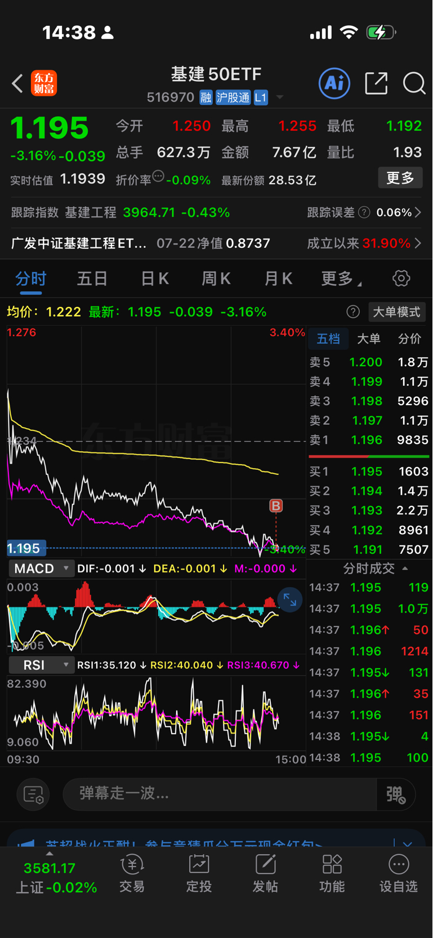Open the Ai assistant icon
The width and height of the screenshot is (433, 938).
point(334,83)
